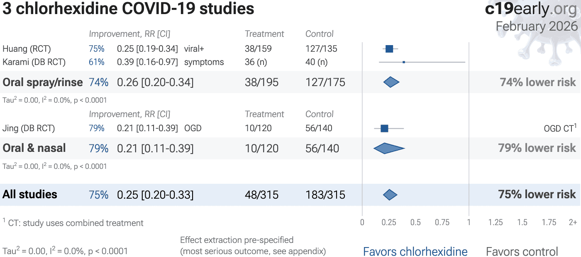Screen dimensions: 581x257
Task: Click the All studies summary diamond
Action: [x=390, y=195]
